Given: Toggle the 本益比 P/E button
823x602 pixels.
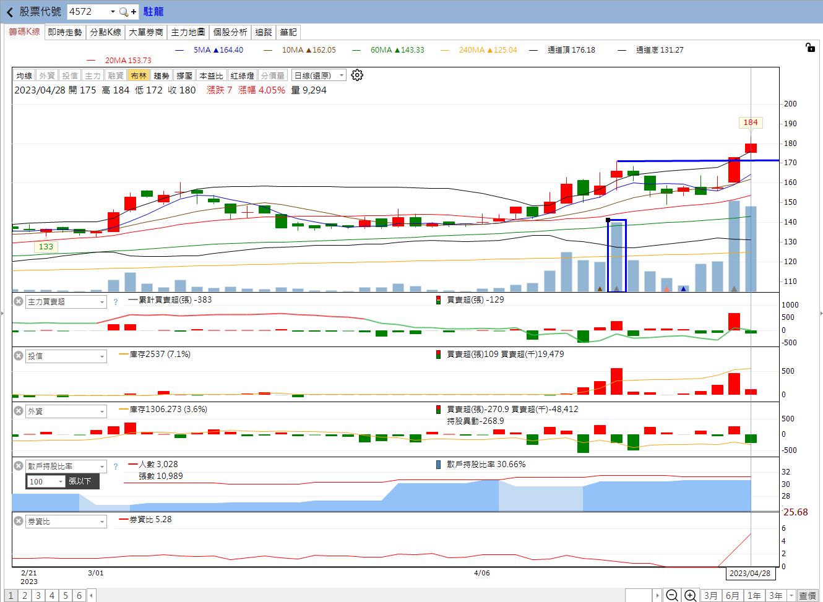Looking at the screenshot, I should pyautogui.click(x=211, y=75).
